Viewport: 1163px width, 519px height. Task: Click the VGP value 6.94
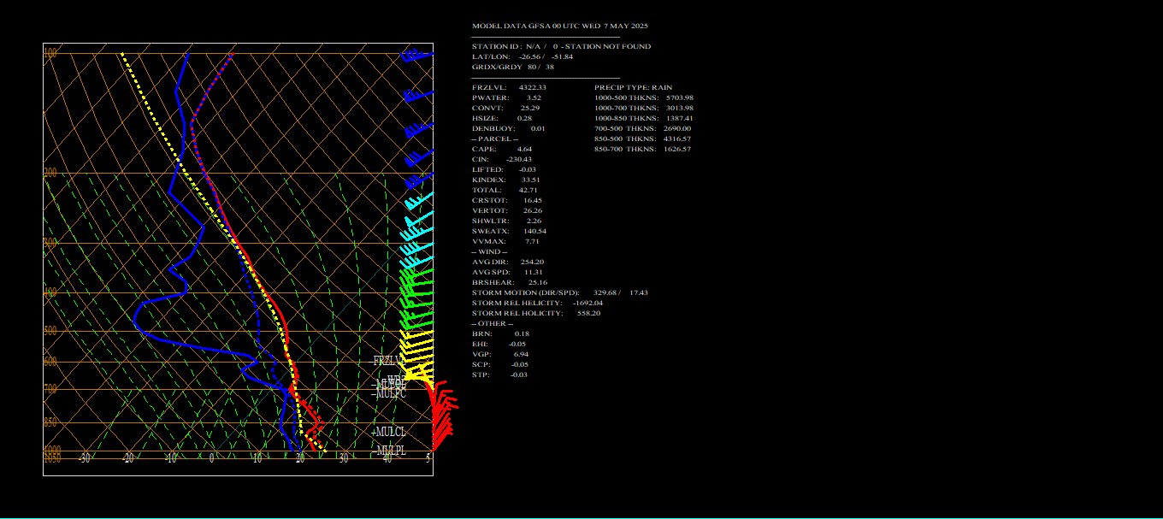(521, 354)
